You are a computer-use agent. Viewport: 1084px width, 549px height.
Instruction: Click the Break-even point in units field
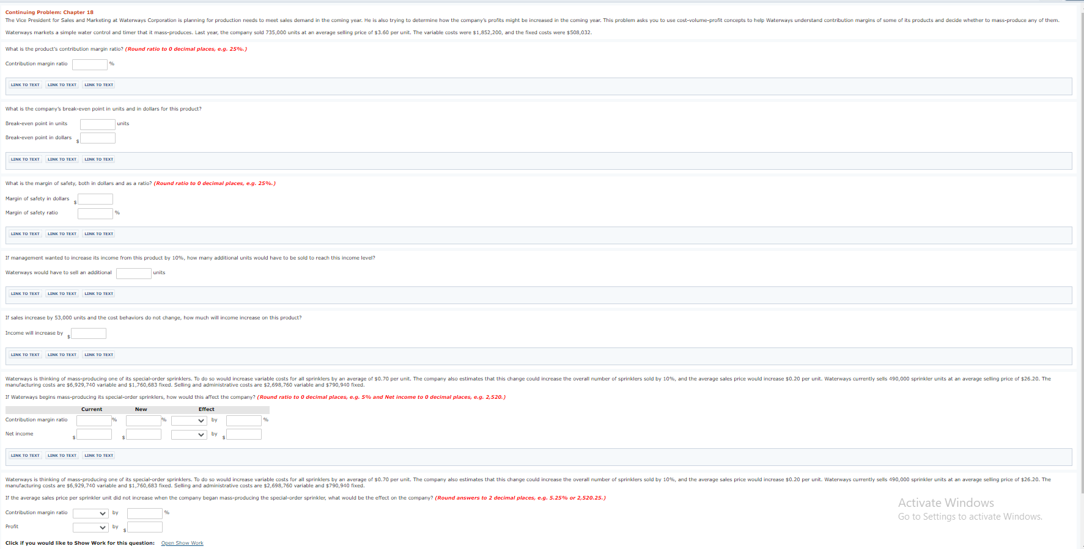[98, 124]
